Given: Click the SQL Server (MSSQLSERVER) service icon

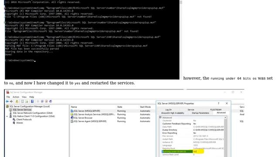Looking at the screenshot, I should click(x=72, y=111).
